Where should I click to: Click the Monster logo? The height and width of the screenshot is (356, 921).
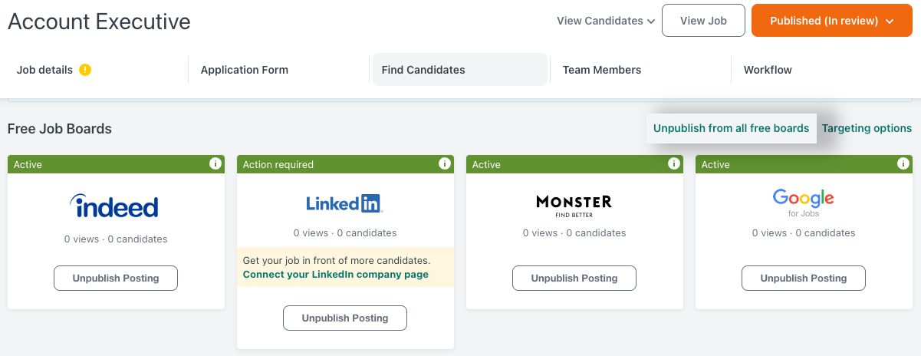[x=574, y=205]
